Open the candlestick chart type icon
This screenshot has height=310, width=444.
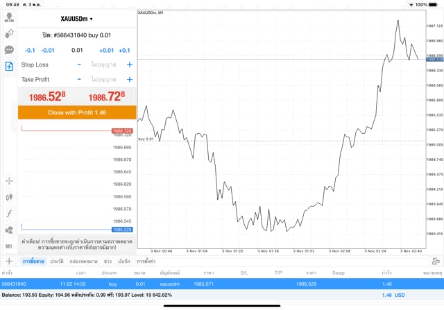point(9,197)
